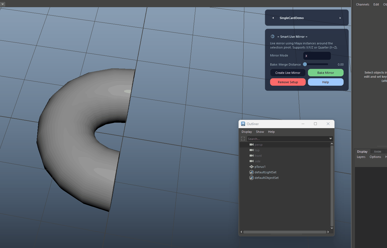
Task: Click the green Bake Mirror button
Action: tap(326, 73)
